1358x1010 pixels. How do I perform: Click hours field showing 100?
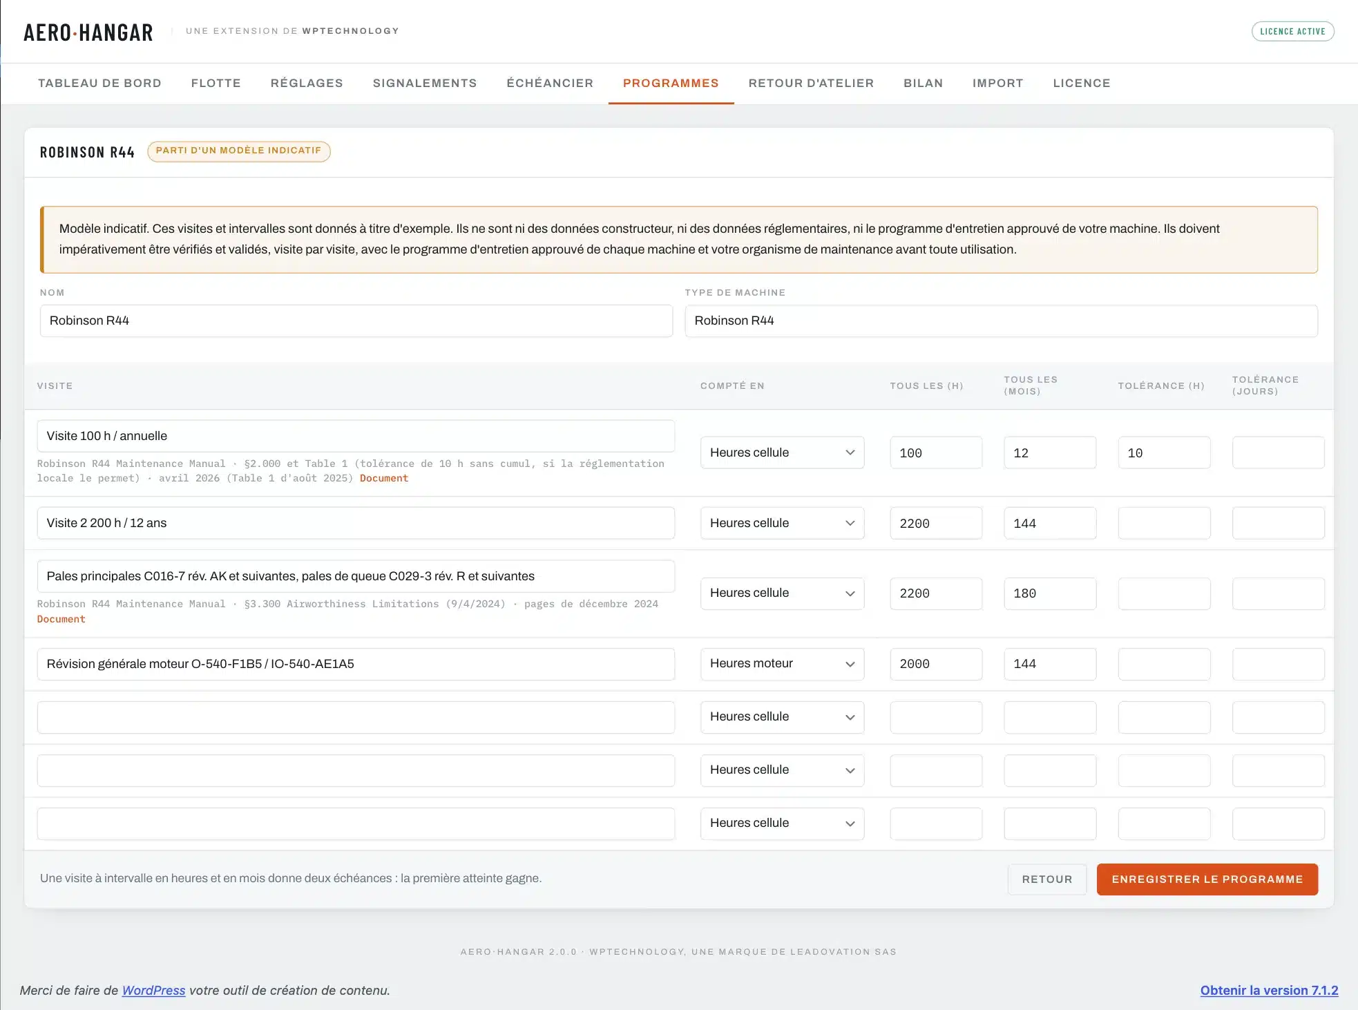click(936, 452)
